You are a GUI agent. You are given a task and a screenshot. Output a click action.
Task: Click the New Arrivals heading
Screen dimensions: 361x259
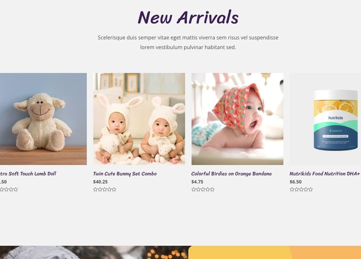click(x=188, y=17)
